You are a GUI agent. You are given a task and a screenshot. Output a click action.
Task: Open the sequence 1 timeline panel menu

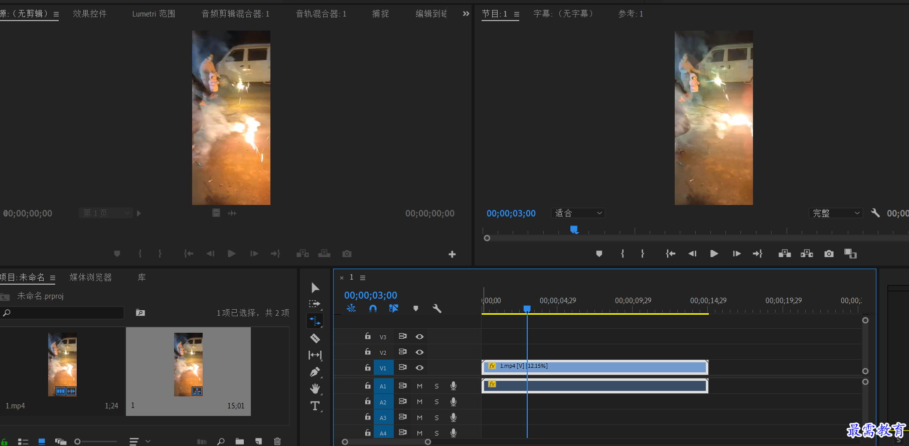click(363, 278)
